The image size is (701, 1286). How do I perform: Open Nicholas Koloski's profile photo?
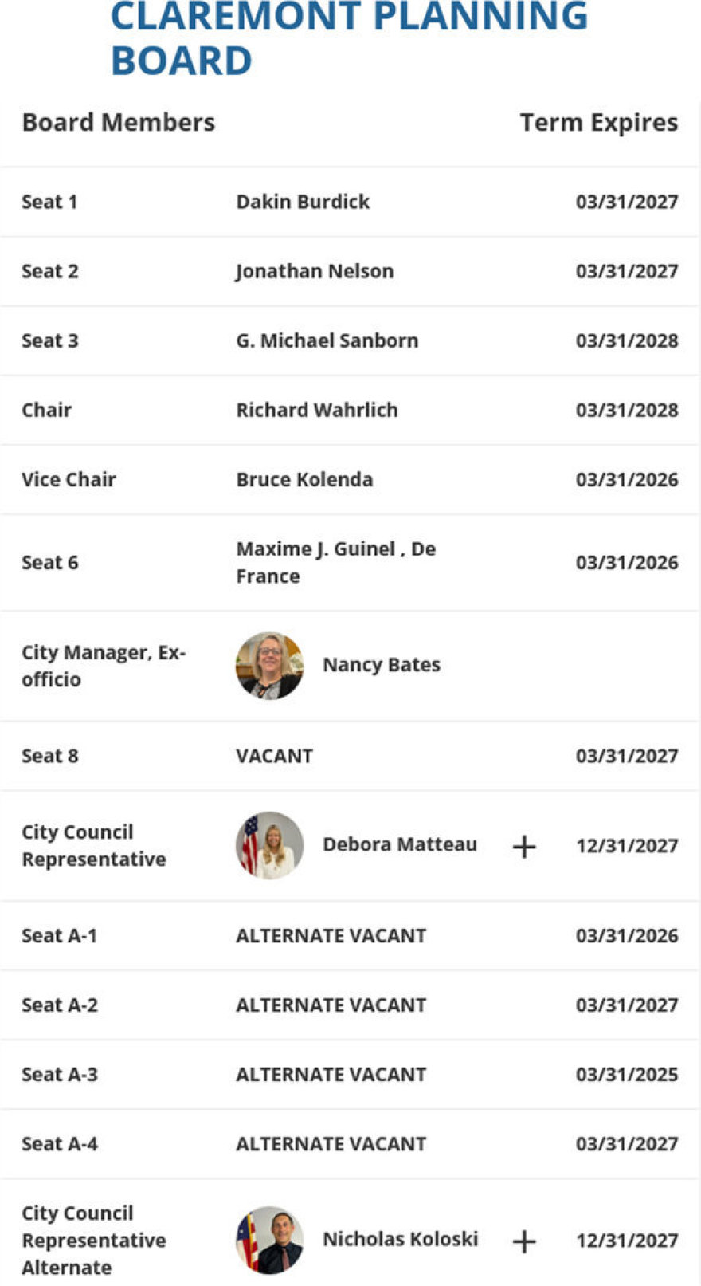(x=269, y=1240)
